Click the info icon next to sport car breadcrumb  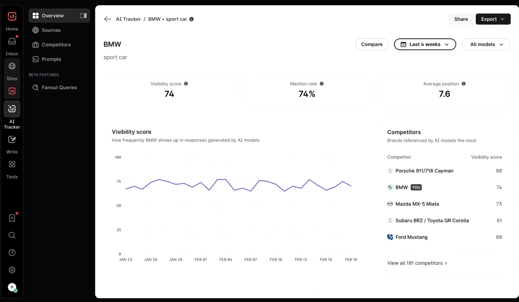click(x=191, y=19)
